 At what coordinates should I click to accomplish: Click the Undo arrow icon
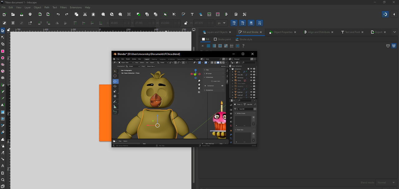click(58, 14)
